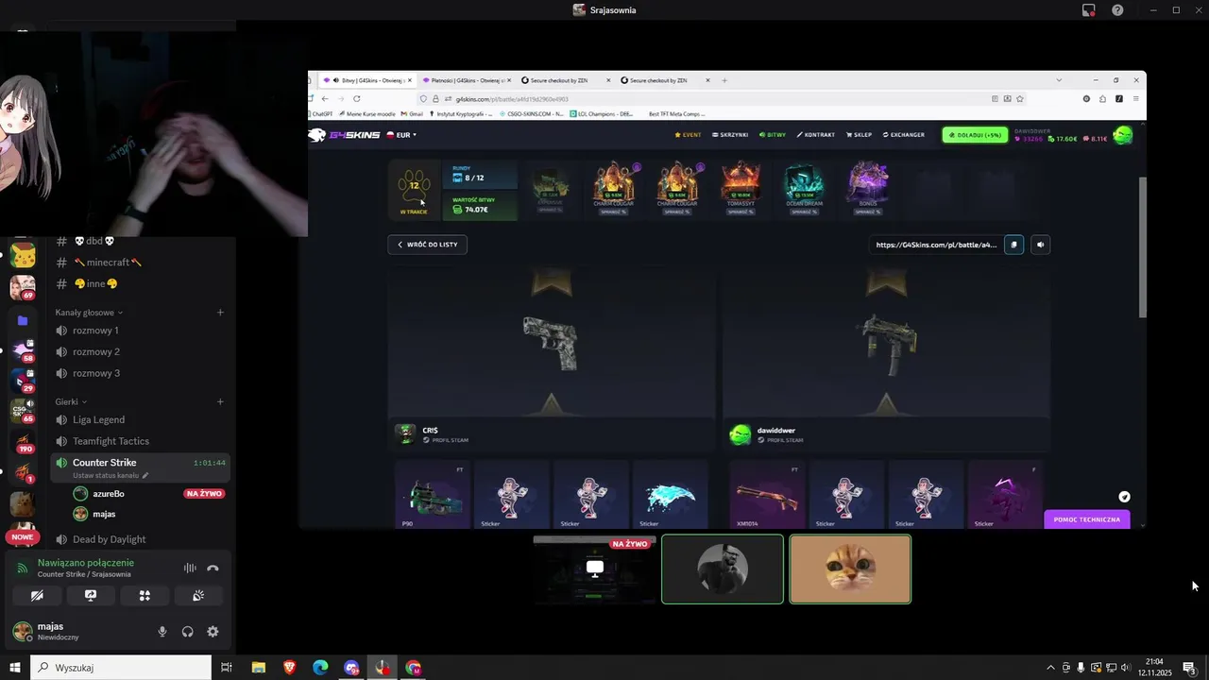1209x680 pixels.
Task: Select the bearded man participant tile
Action: 723,569
